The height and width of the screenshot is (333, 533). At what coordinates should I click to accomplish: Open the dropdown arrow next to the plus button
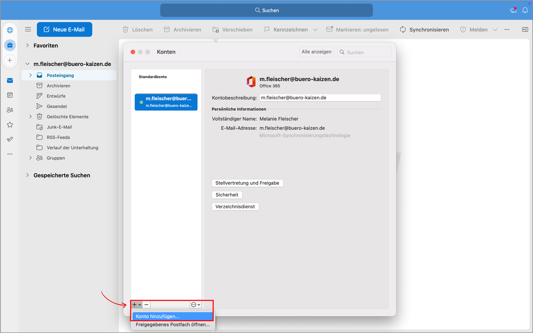coord(140,304)
